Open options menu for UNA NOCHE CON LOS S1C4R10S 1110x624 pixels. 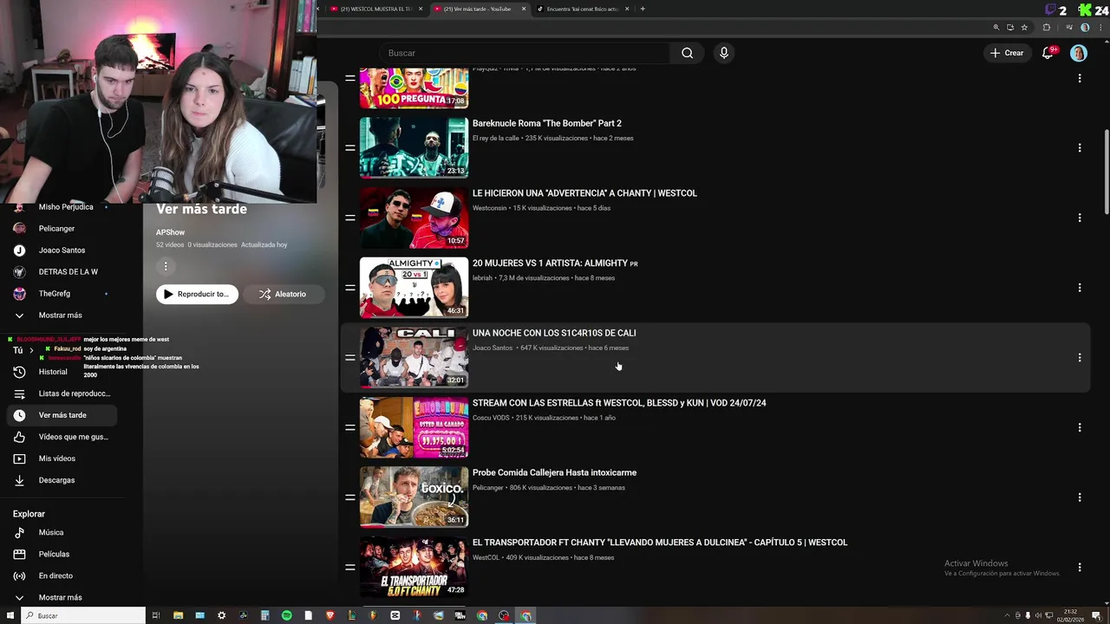[x=1080, y=357]
